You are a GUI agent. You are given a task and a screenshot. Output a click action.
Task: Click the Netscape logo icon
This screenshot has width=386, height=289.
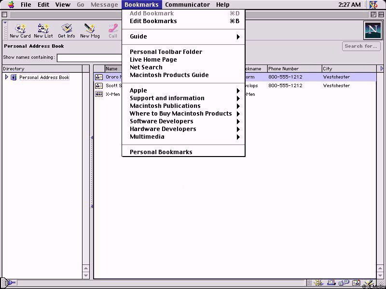(372, 30)
